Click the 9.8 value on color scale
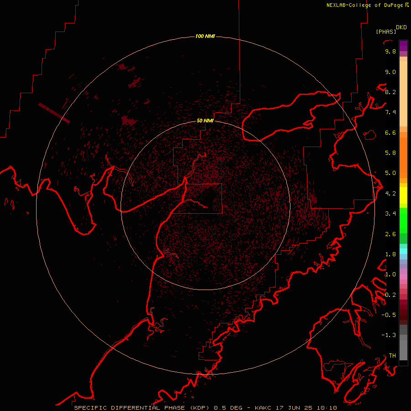Screen dimensions: 411x411 tap(390, 51)
